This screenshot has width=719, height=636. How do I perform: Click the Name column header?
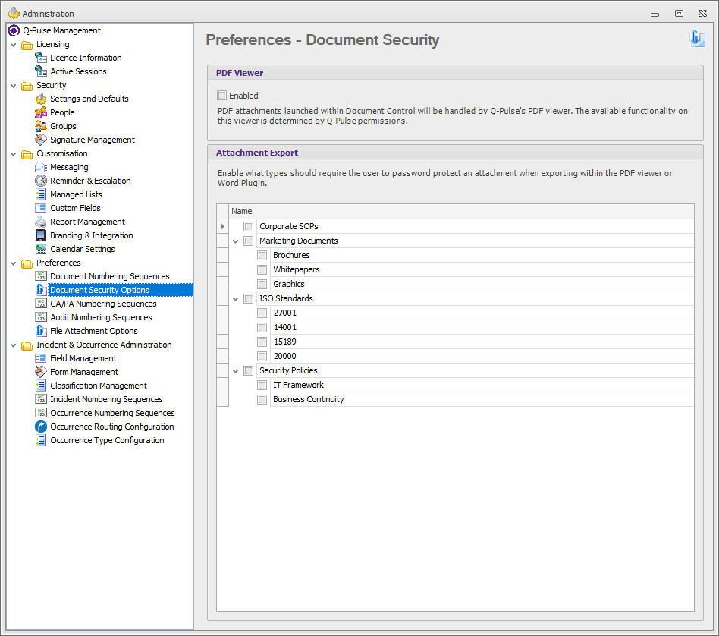coord(461,211)
